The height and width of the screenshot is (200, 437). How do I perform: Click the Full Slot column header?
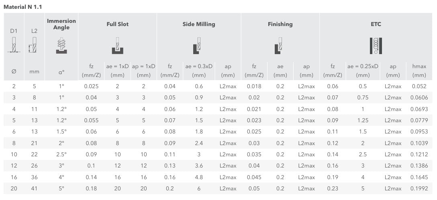(x=117, y=24)
